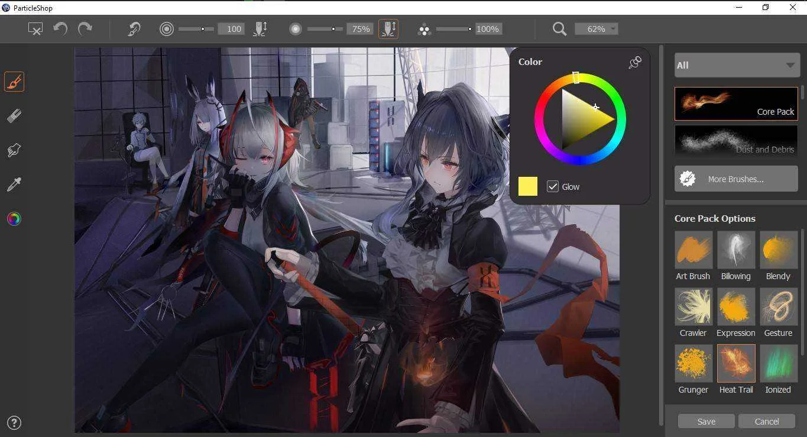Choose the Billowing brush preset
The image size is (807, 437).
pos(736,256)
